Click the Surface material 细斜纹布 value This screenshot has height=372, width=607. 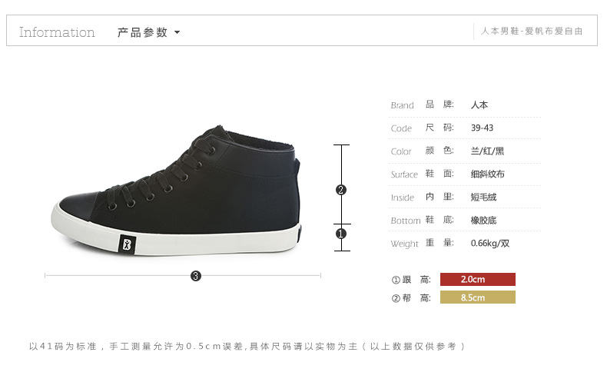point(487,174)
